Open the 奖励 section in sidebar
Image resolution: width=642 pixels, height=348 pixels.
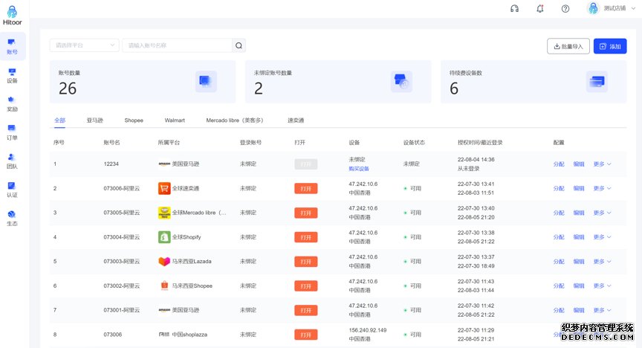(x=12, y=104)
